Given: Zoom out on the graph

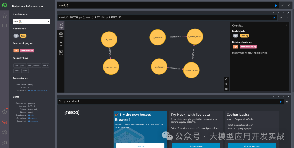Looking at the screenshot, I should coord(226,84).
